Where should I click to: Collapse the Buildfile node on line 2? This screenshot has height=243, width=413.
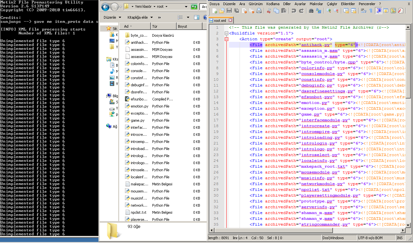point(226,33)
